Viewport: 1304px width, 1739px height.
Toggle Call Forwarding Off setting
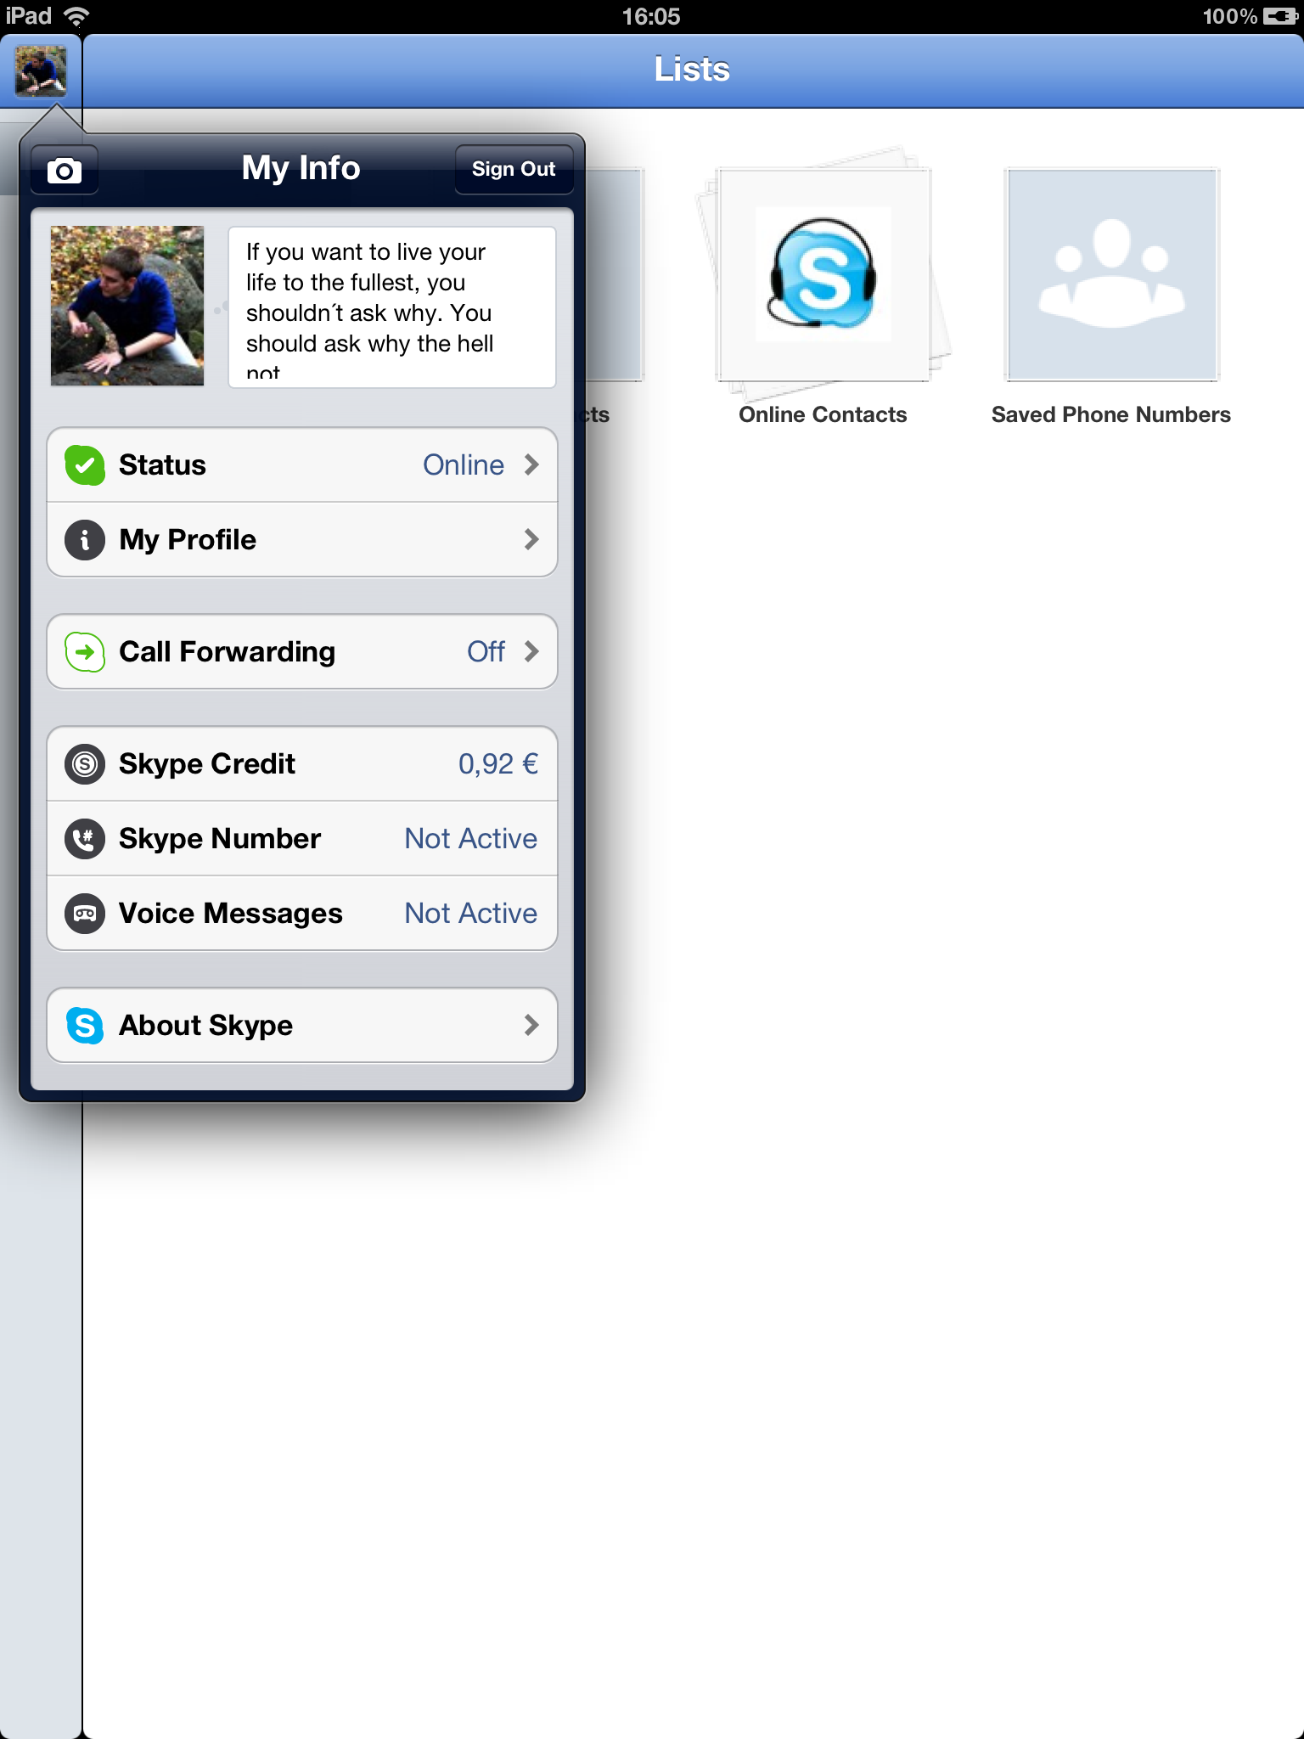pyautogui.click(x=486, y=652)
